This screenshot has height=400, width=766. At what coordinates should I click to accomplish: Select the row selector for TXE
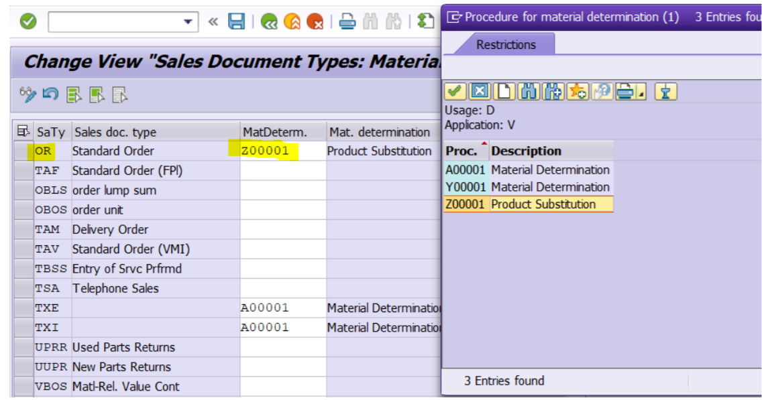tap(23, 308)
